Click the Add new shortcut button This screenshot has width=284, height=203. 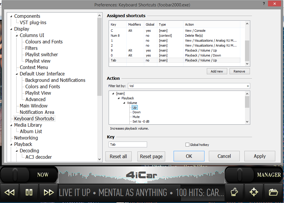(x=217, y=71)
